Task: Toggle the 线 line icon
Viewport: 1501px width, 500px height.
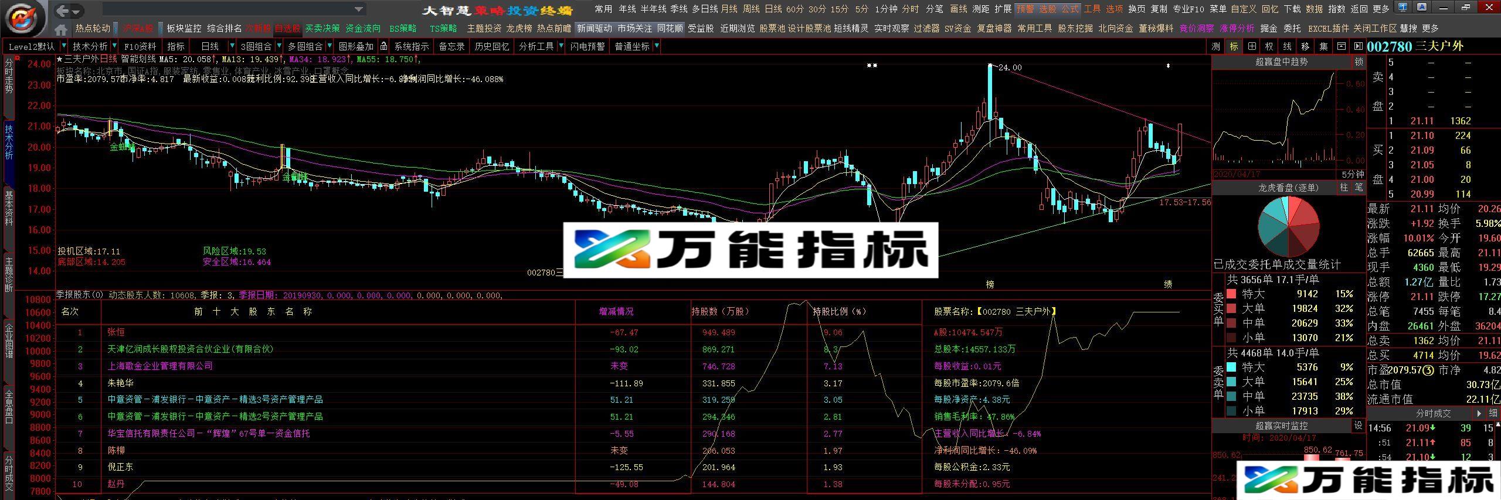Action: click(1287, 46)
